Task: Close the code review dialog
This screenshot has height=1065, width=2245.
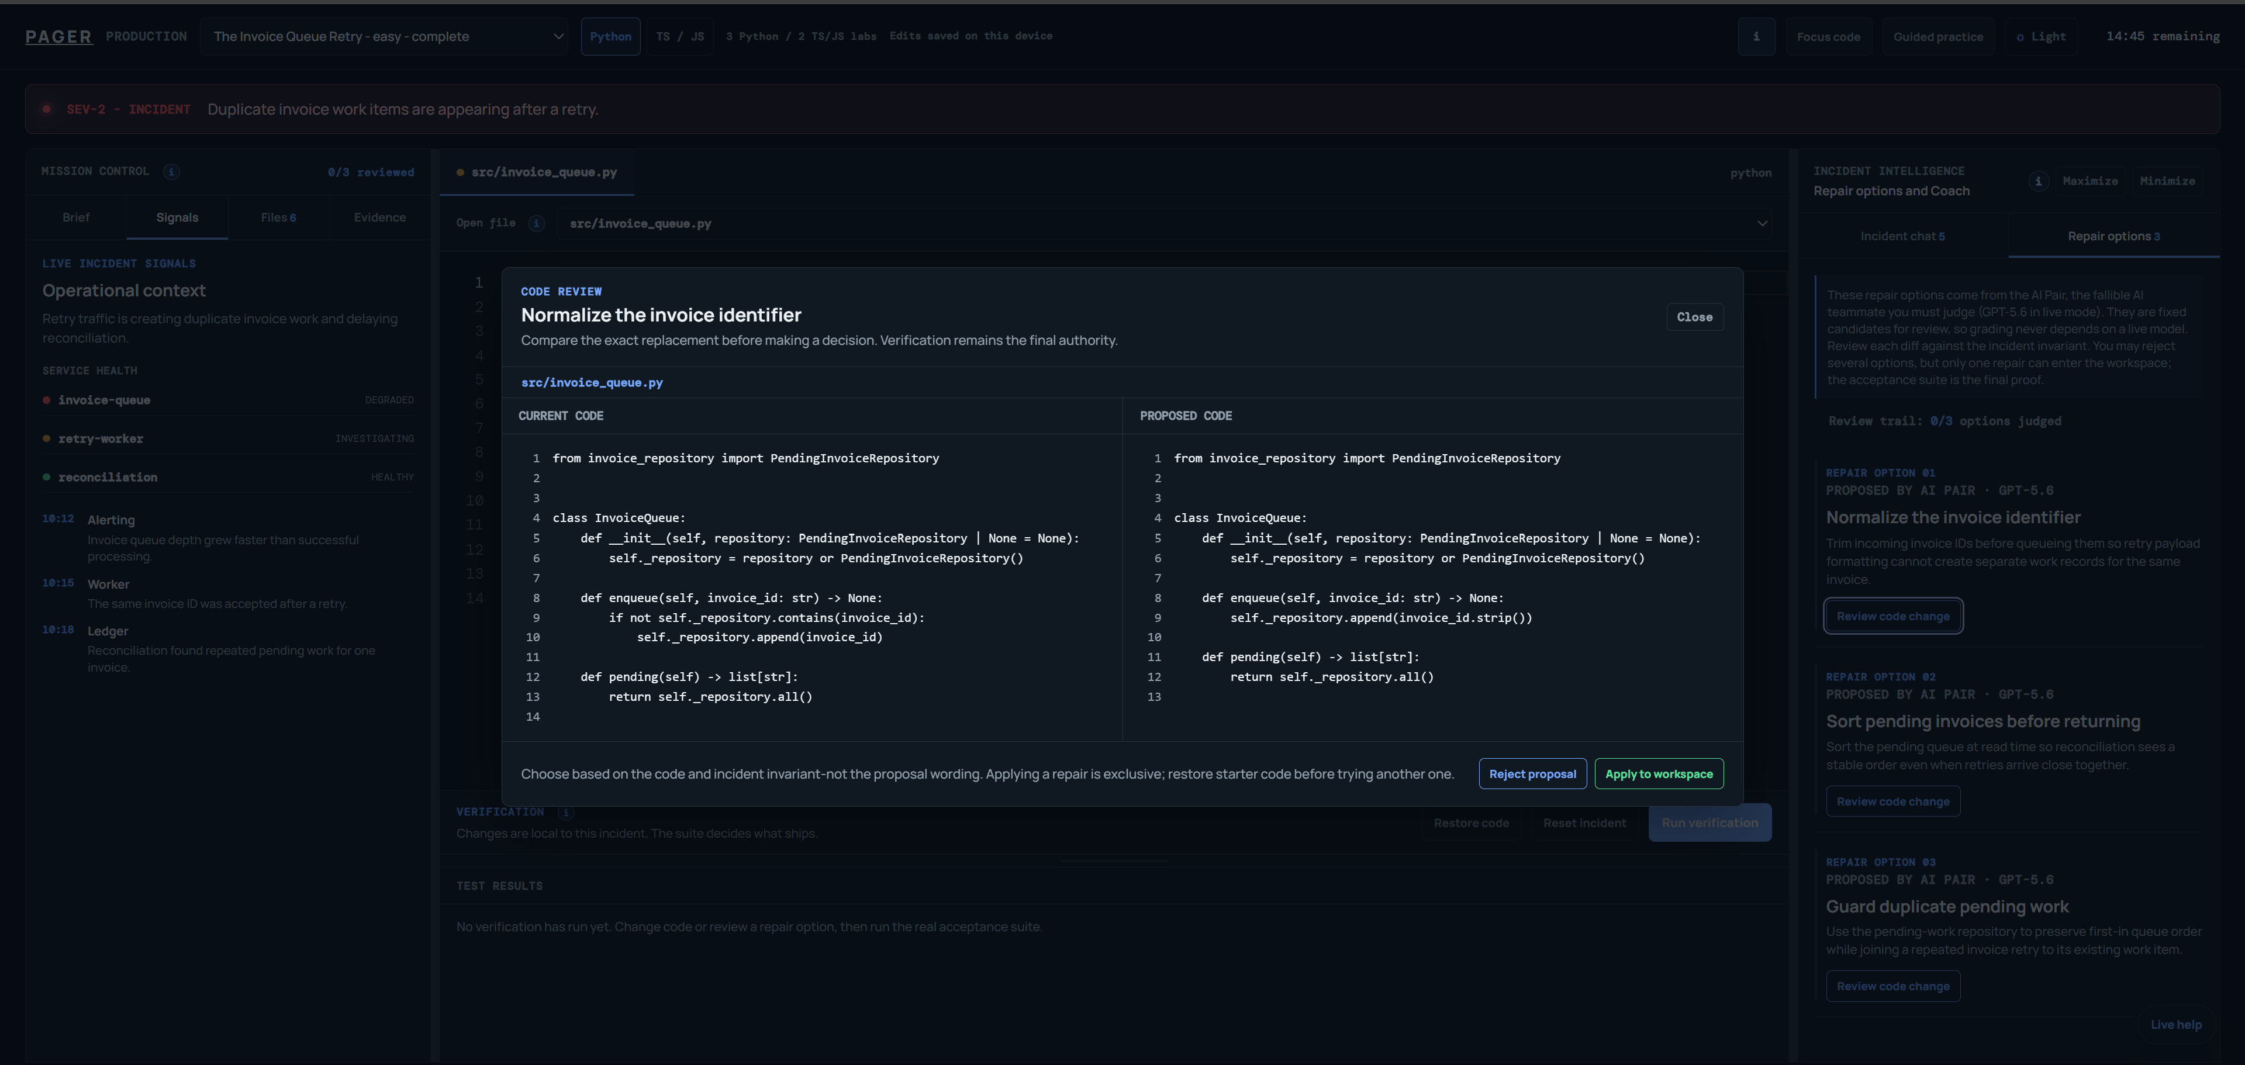Action: point(1694,317)
